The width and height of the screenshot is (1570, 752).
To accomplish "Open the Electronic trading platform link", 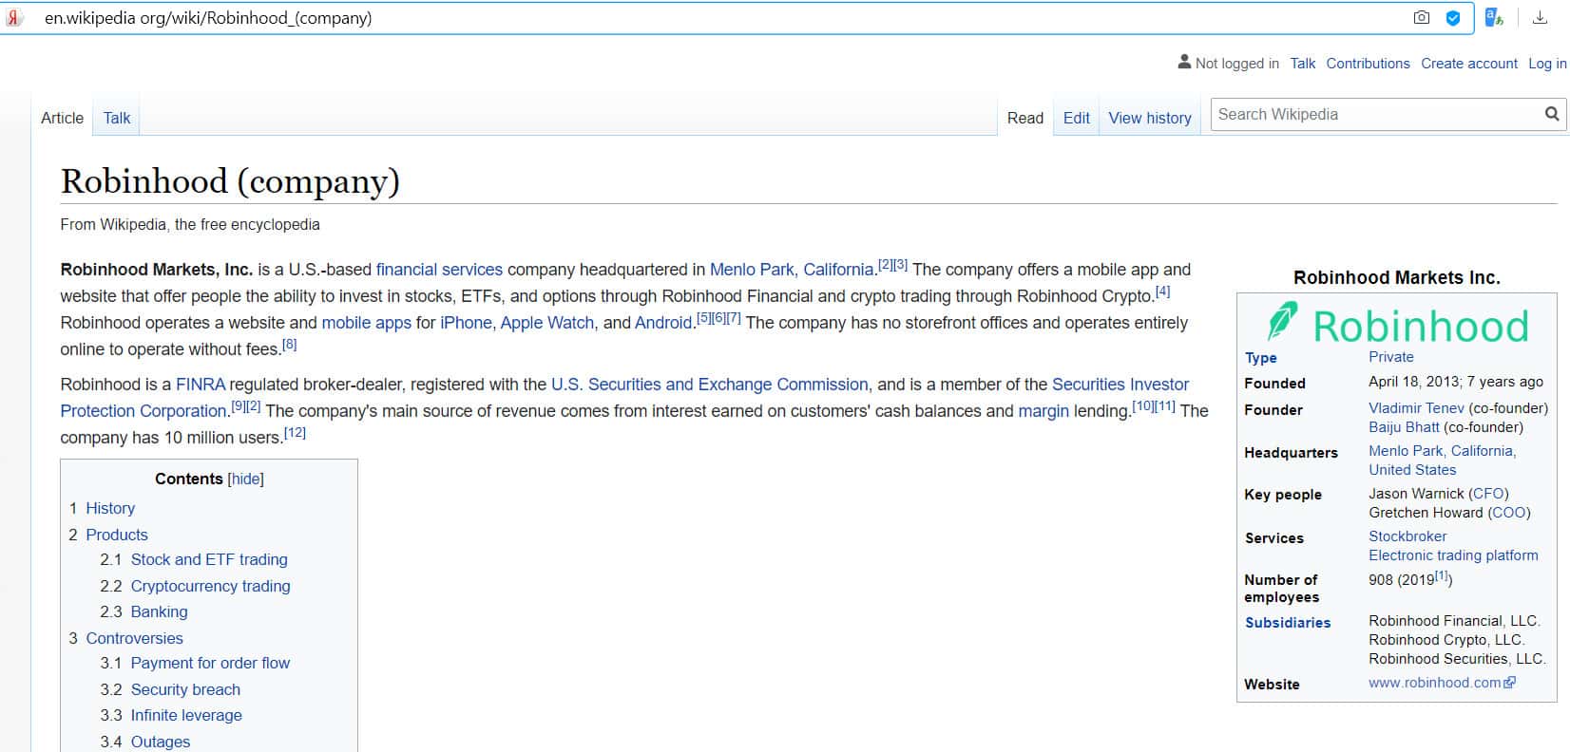I will 1453,555.
